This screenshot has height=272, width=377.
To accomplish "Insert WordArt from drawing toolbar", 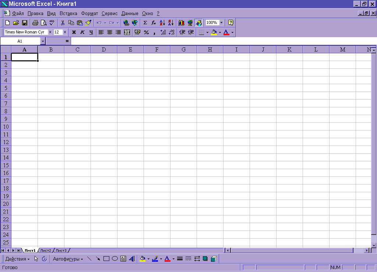I will (x=132, y=259).
